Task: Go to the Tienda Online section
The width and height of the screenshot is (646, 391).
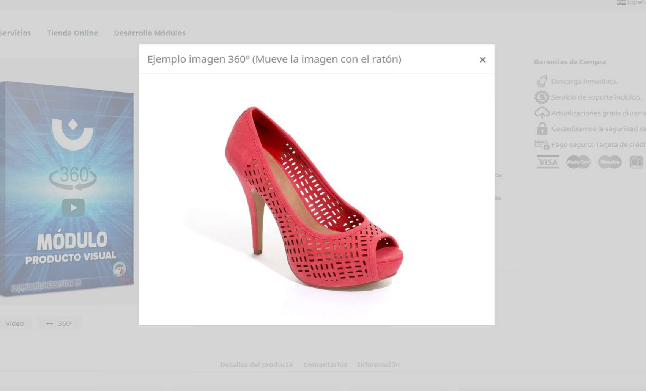Action: click(x=72, y=33)
